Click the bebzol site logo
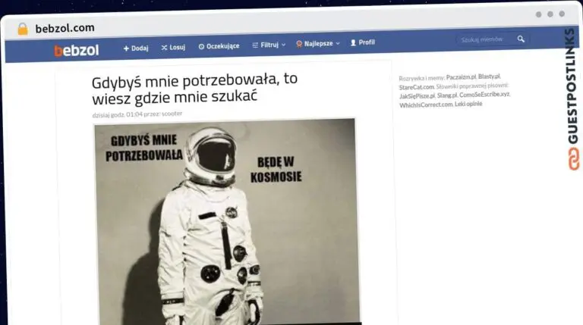Screen dimensions: 583x325 click(x=76, y=50)
